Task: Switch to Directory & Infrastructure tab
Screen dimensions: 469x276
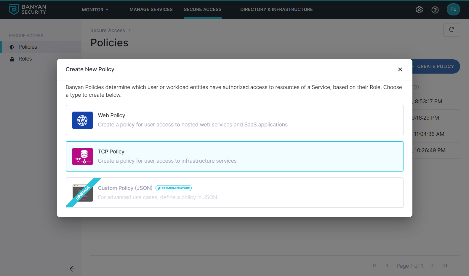Action: point(276,9)
